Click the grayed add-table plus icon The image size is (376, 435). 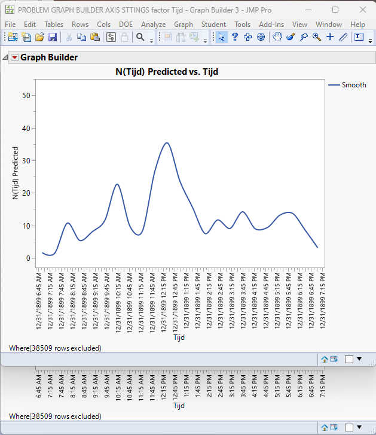pos(194,37)
